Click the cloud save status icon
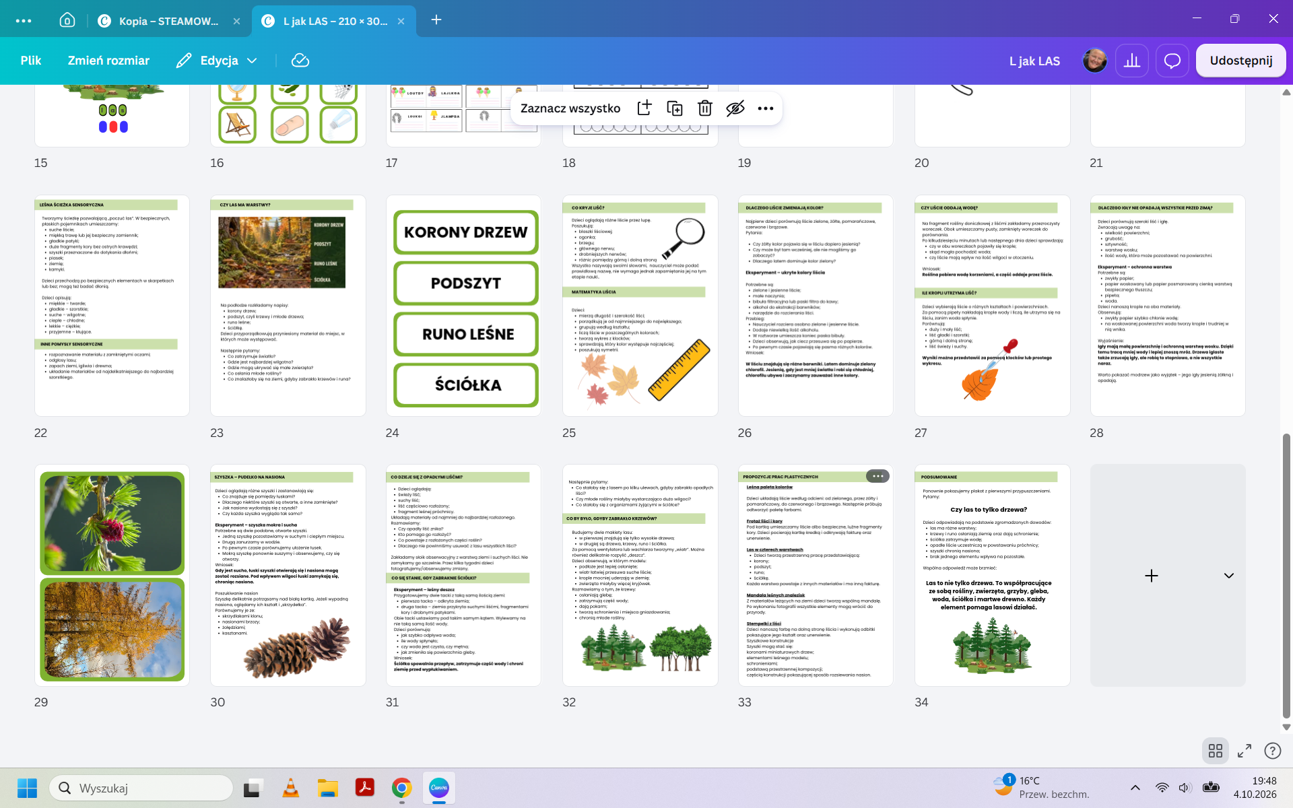This screenshot has width=1293, height=808. (300, 61)
